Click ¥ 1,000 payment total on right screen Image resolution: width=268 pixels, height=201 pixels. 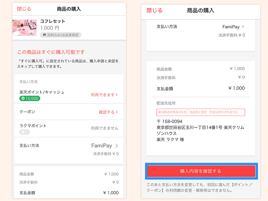pos(237,88)
